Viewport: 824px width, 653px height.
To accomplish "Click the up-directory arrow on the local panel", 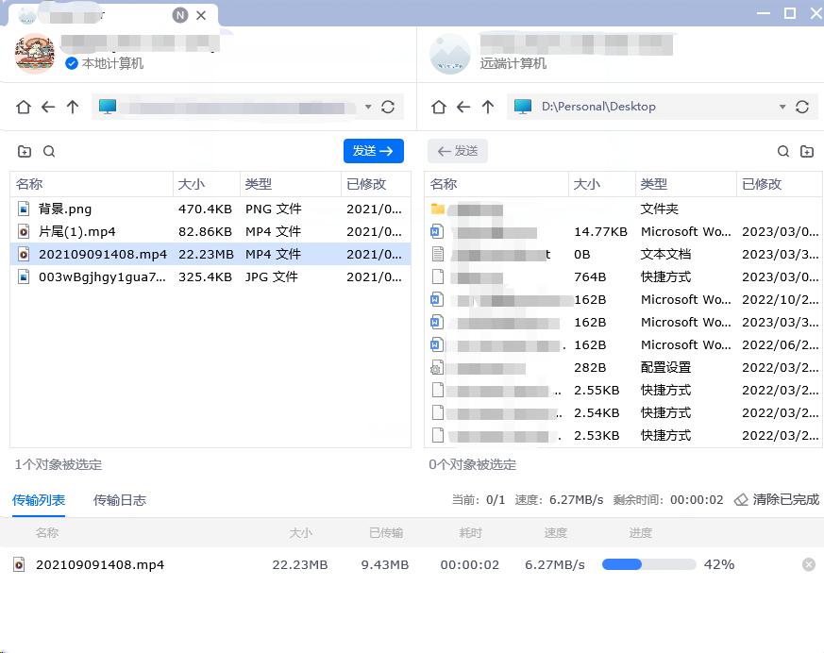I will pyautogui.click(x=73, y=107).
